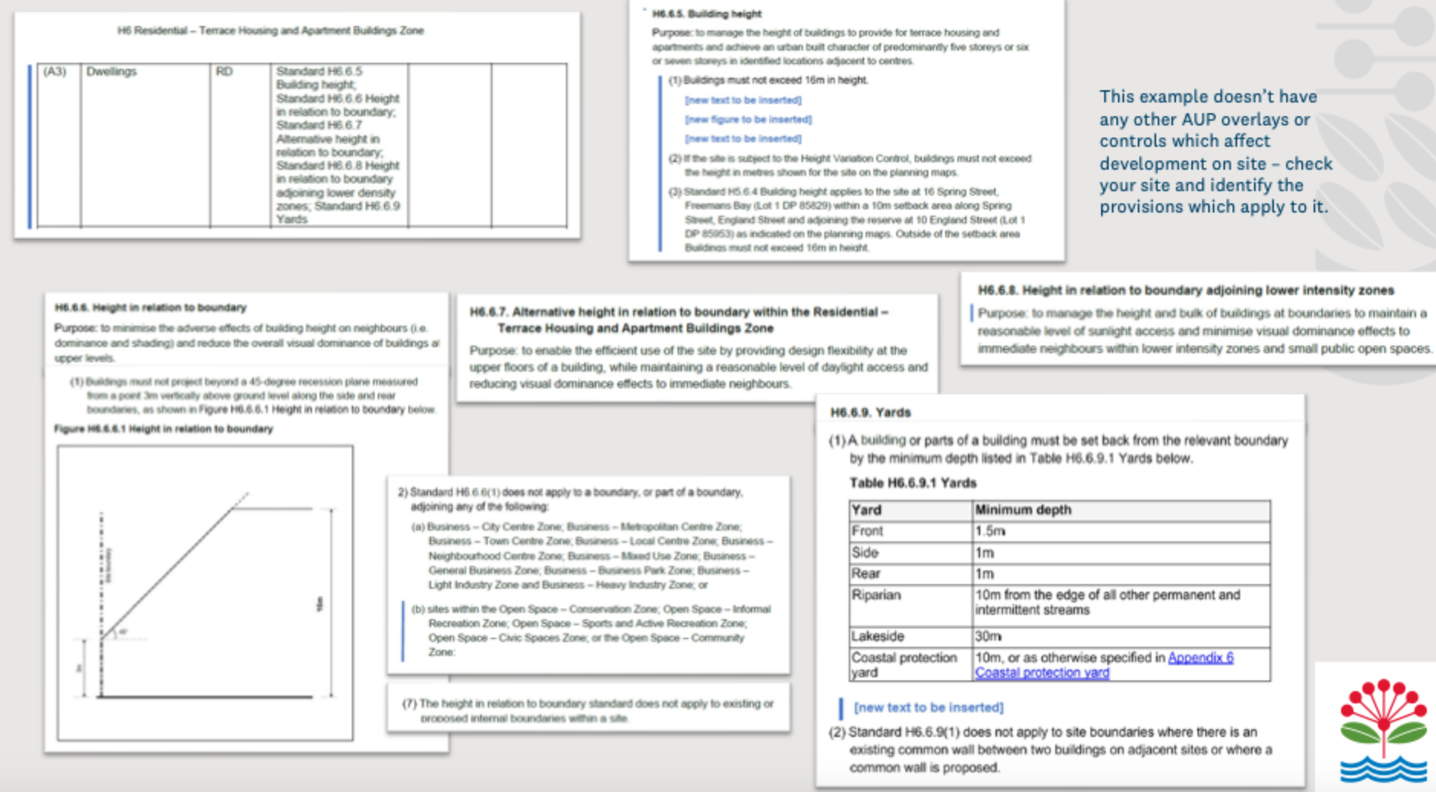Open the Appendix 6 link
Image resolution: width=1436 pixels, height=792 pixels.
[x=1200, y=657]
